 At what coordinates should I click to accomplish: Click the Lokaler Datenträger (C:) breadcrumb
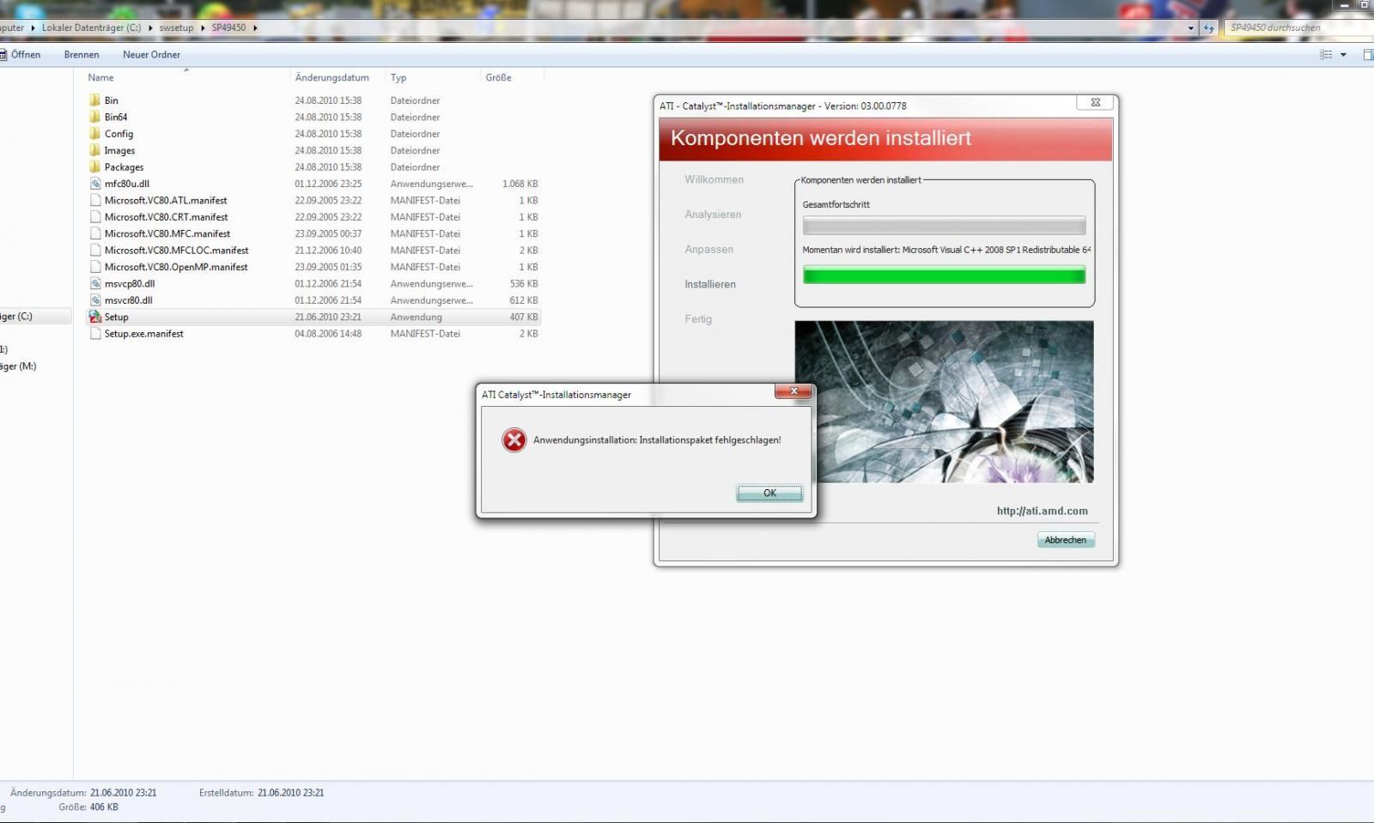(91, 27)
